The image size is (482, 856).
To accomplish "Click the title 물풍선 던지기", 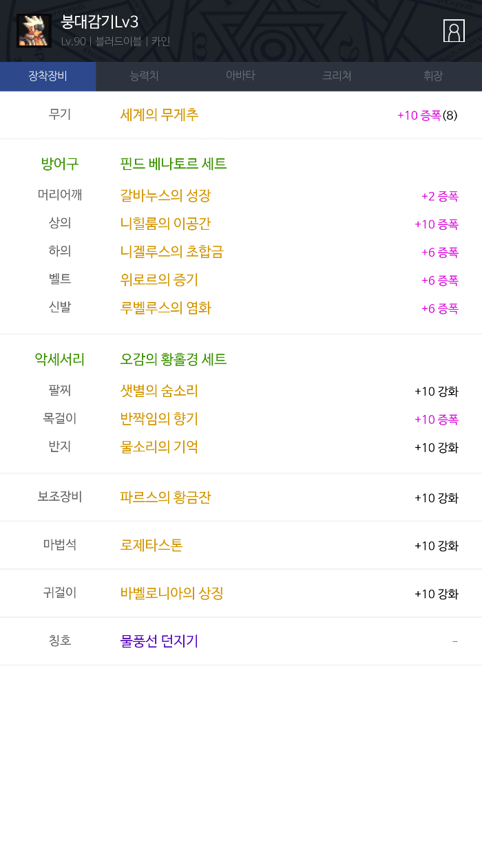I will pyautogui.click(x=159, y=641).
